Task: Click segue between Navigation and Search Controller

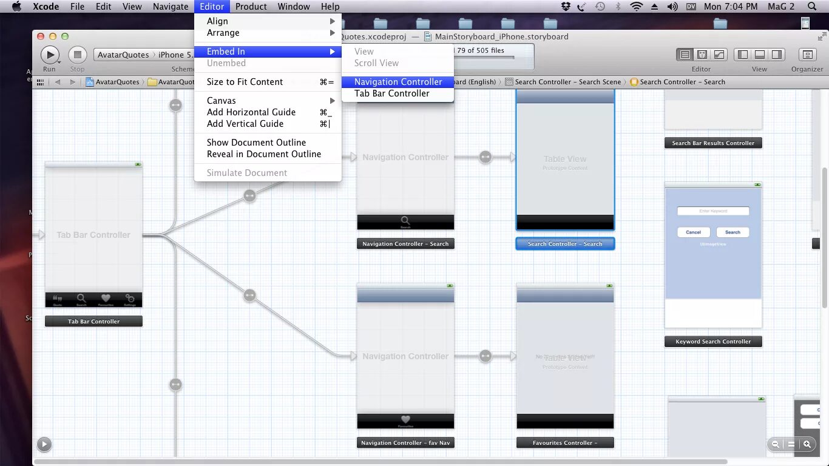Action: click(x=485, y=157)
